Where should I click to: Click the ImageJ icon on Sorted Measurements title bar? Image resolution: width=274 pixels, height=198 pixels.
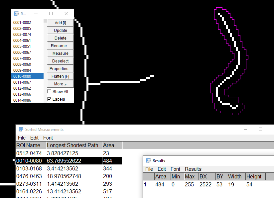(21, 129)
